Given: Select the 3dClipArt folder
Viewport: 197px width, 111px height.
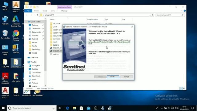Looking at the screenshot, I should tap(56, 24).
